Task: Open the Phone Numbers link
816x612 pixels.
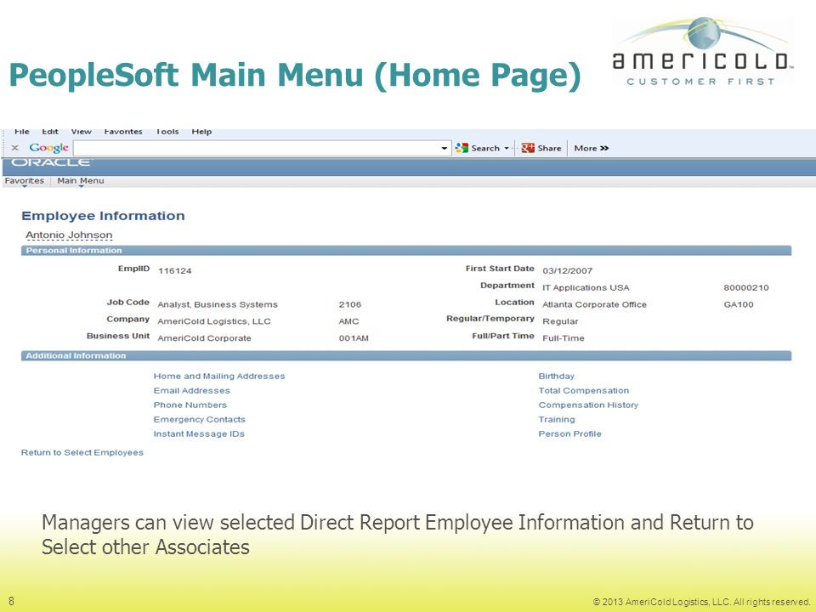Action: (x=190, y=405)
